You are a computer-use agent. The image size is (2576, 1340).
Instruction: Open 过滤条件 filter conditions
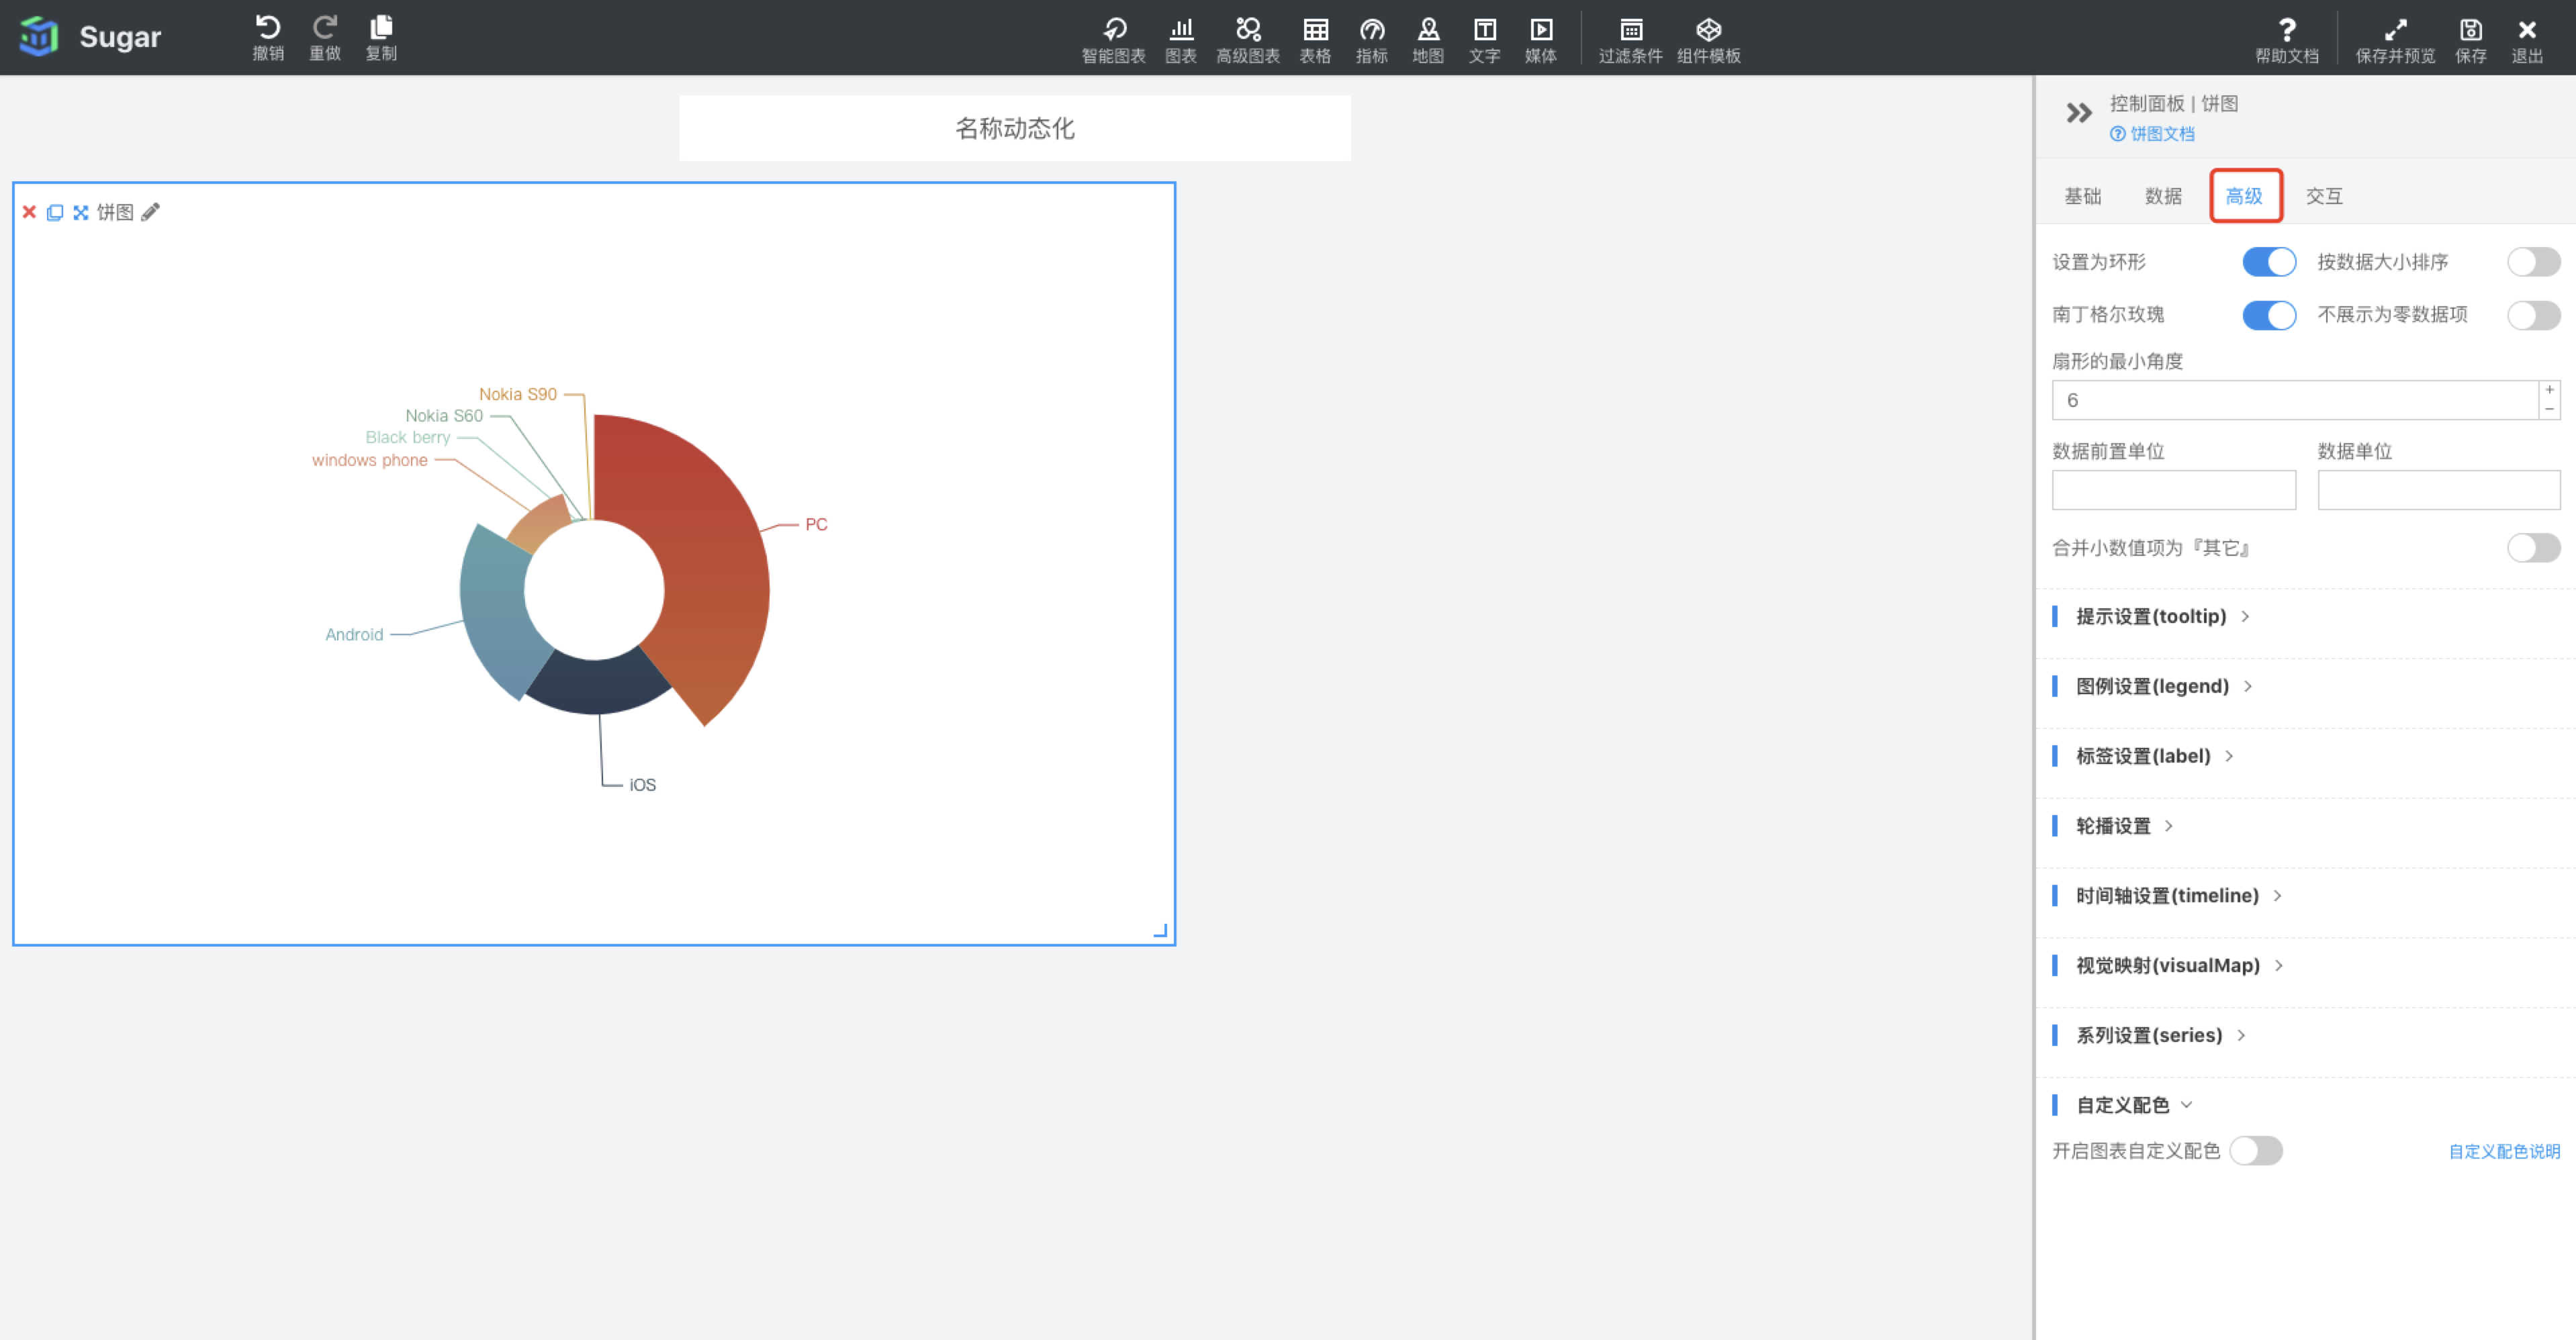point(1630,40)
